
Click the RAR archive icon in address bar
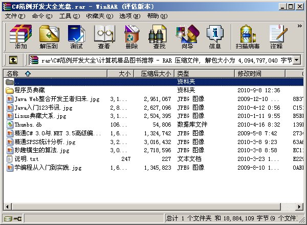click(x=34, y=60)
